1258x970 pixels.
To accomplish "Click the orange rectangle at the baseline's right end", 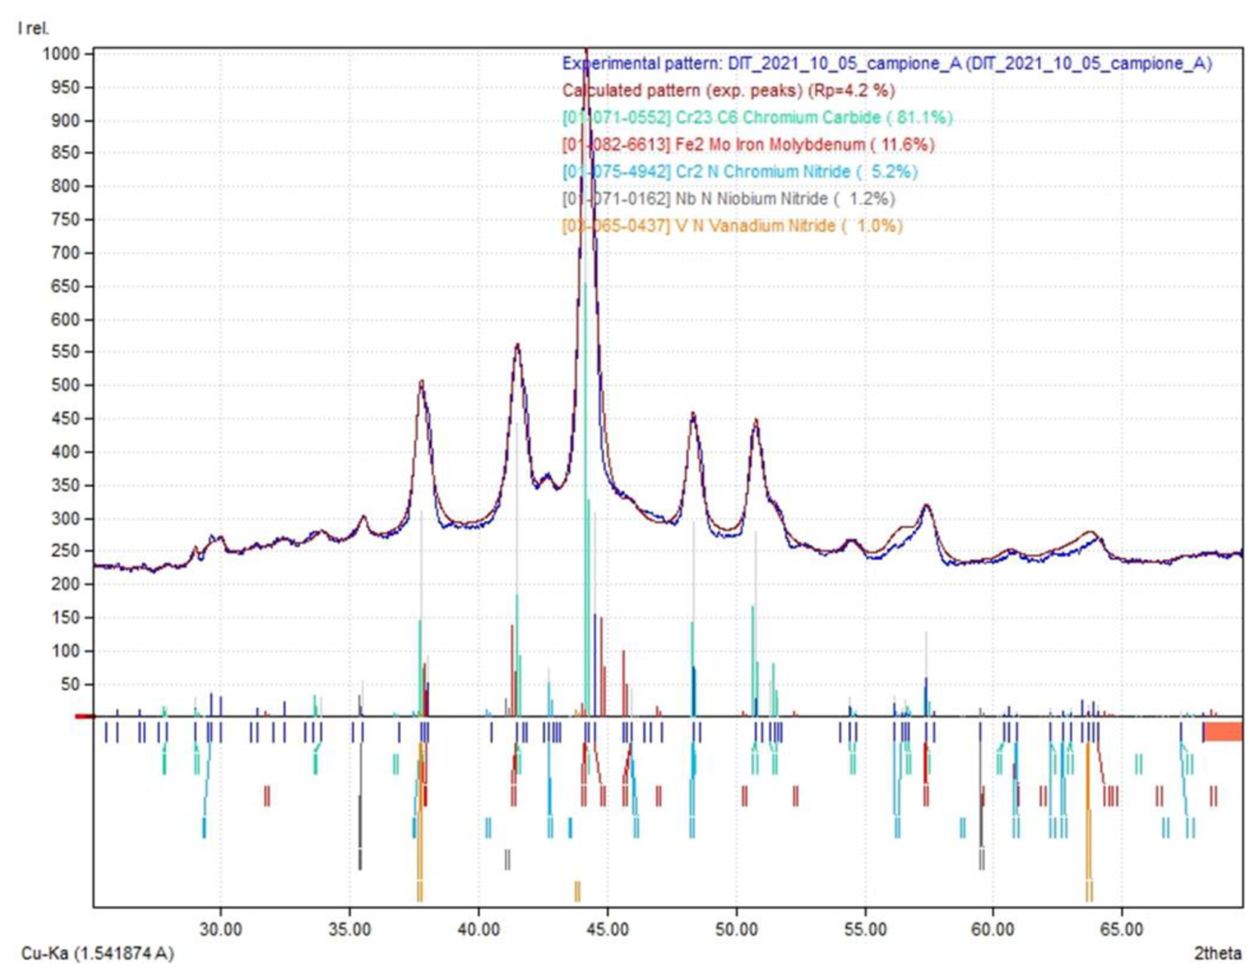I will pos(1222,731).
